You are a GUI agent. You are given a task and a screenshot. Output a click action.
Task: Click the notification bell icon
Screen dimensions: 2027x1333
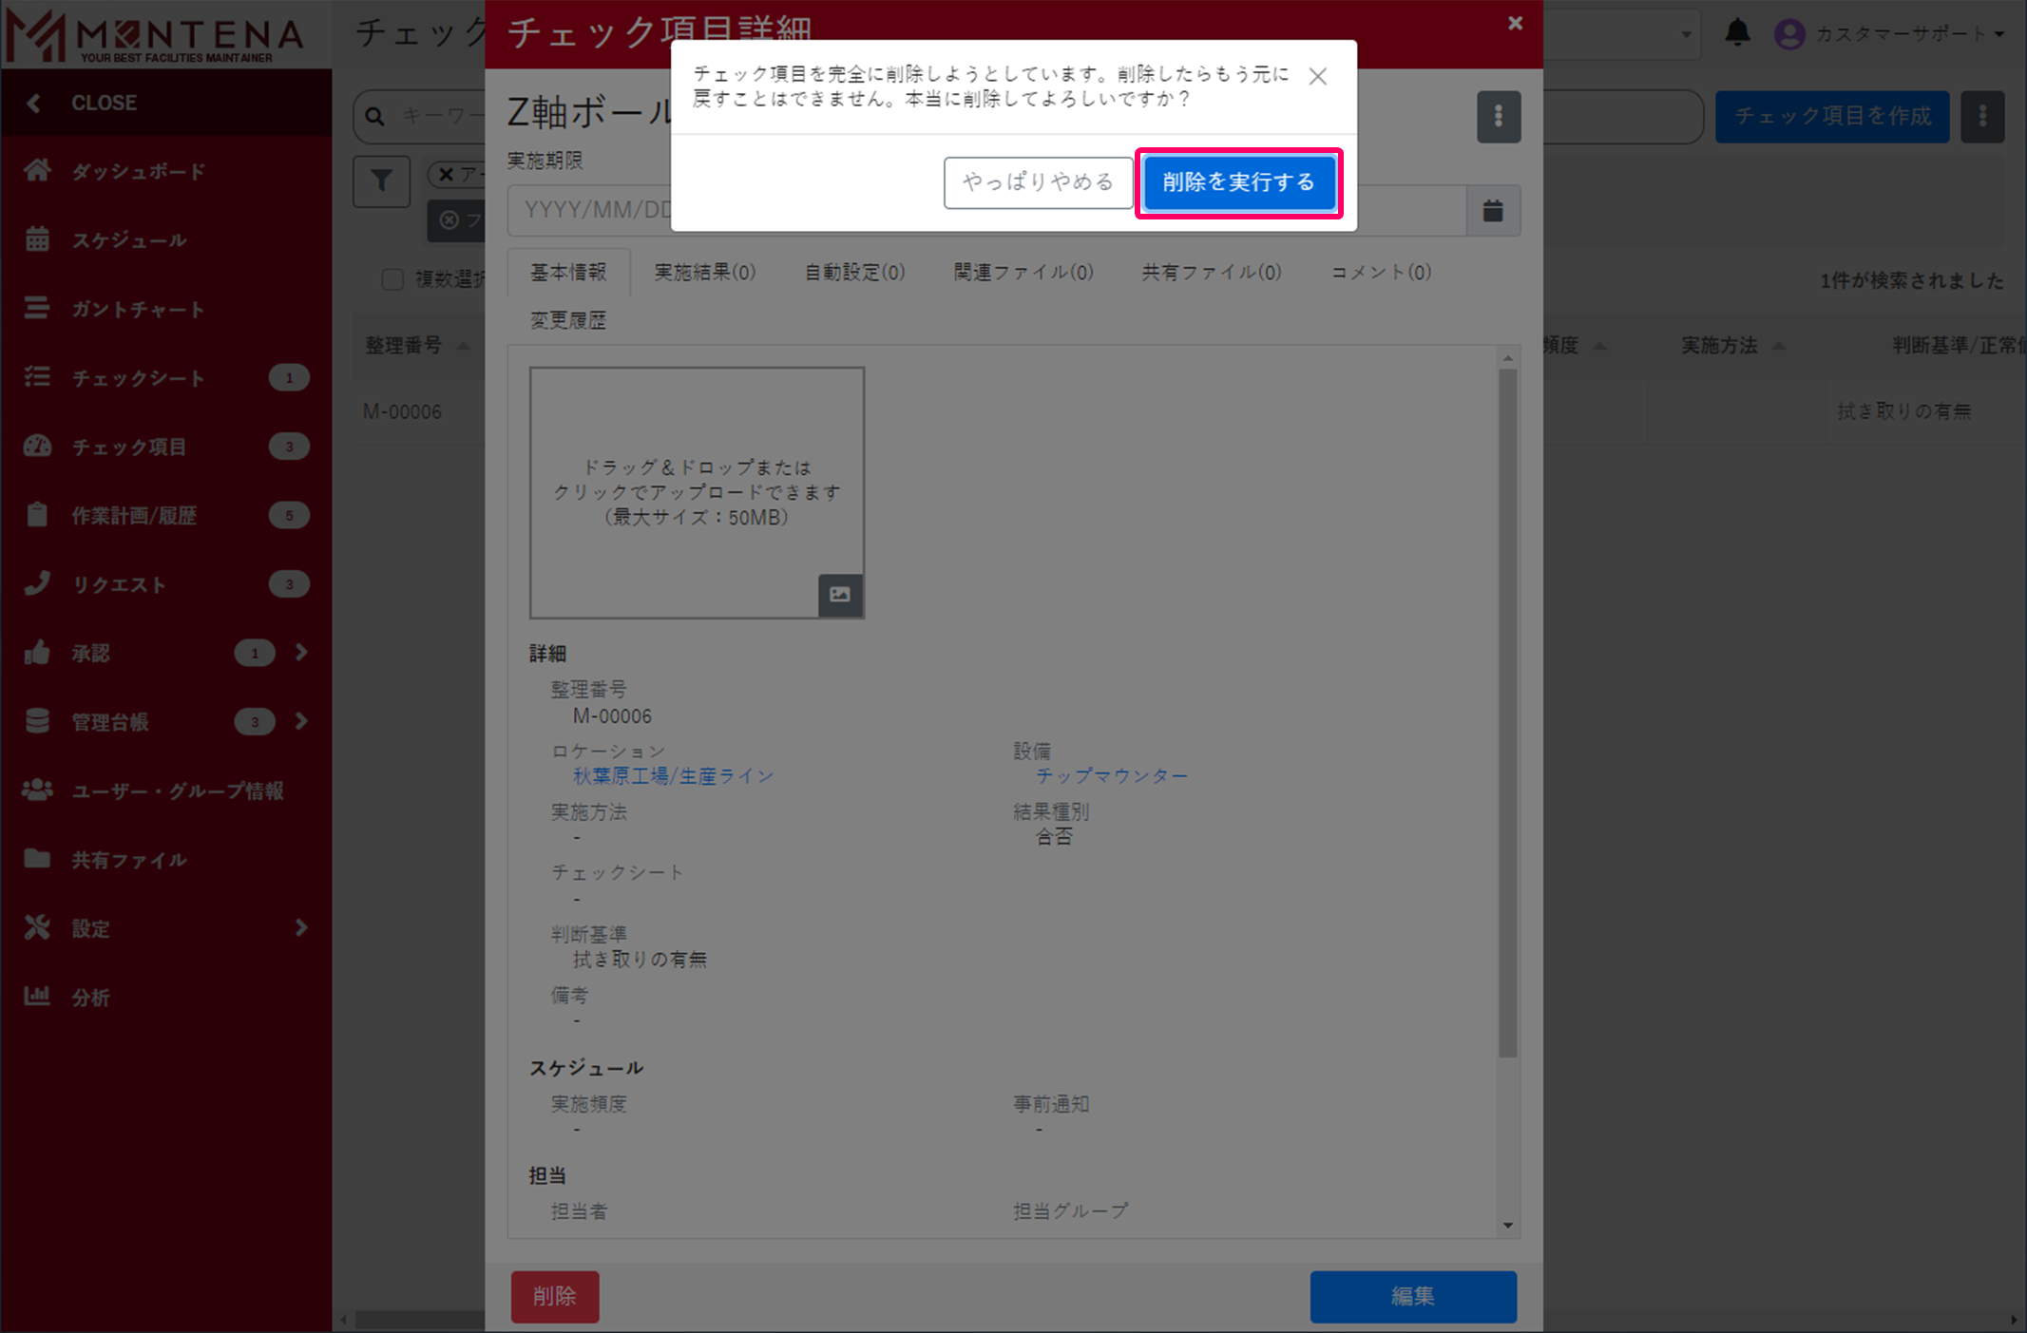coord(1737,33)
